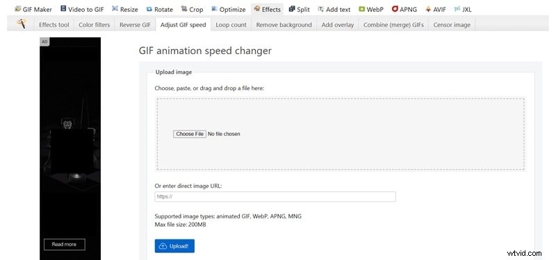The width and height of the screenshot is (556, 260).
Task: Open the Split tool
Action: [299, 9]
